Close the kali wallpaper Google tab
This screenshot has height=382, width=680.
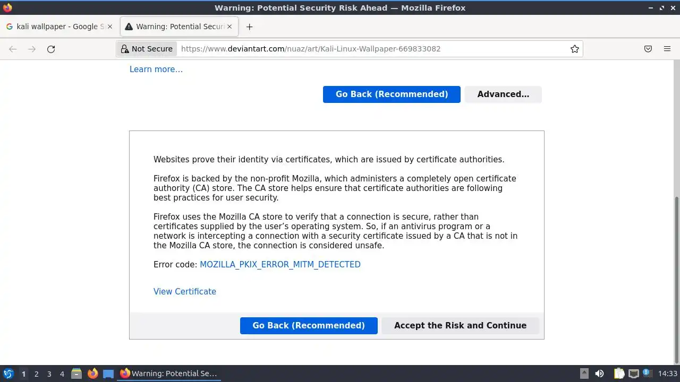pyautogui.click(x=110, y=27)
